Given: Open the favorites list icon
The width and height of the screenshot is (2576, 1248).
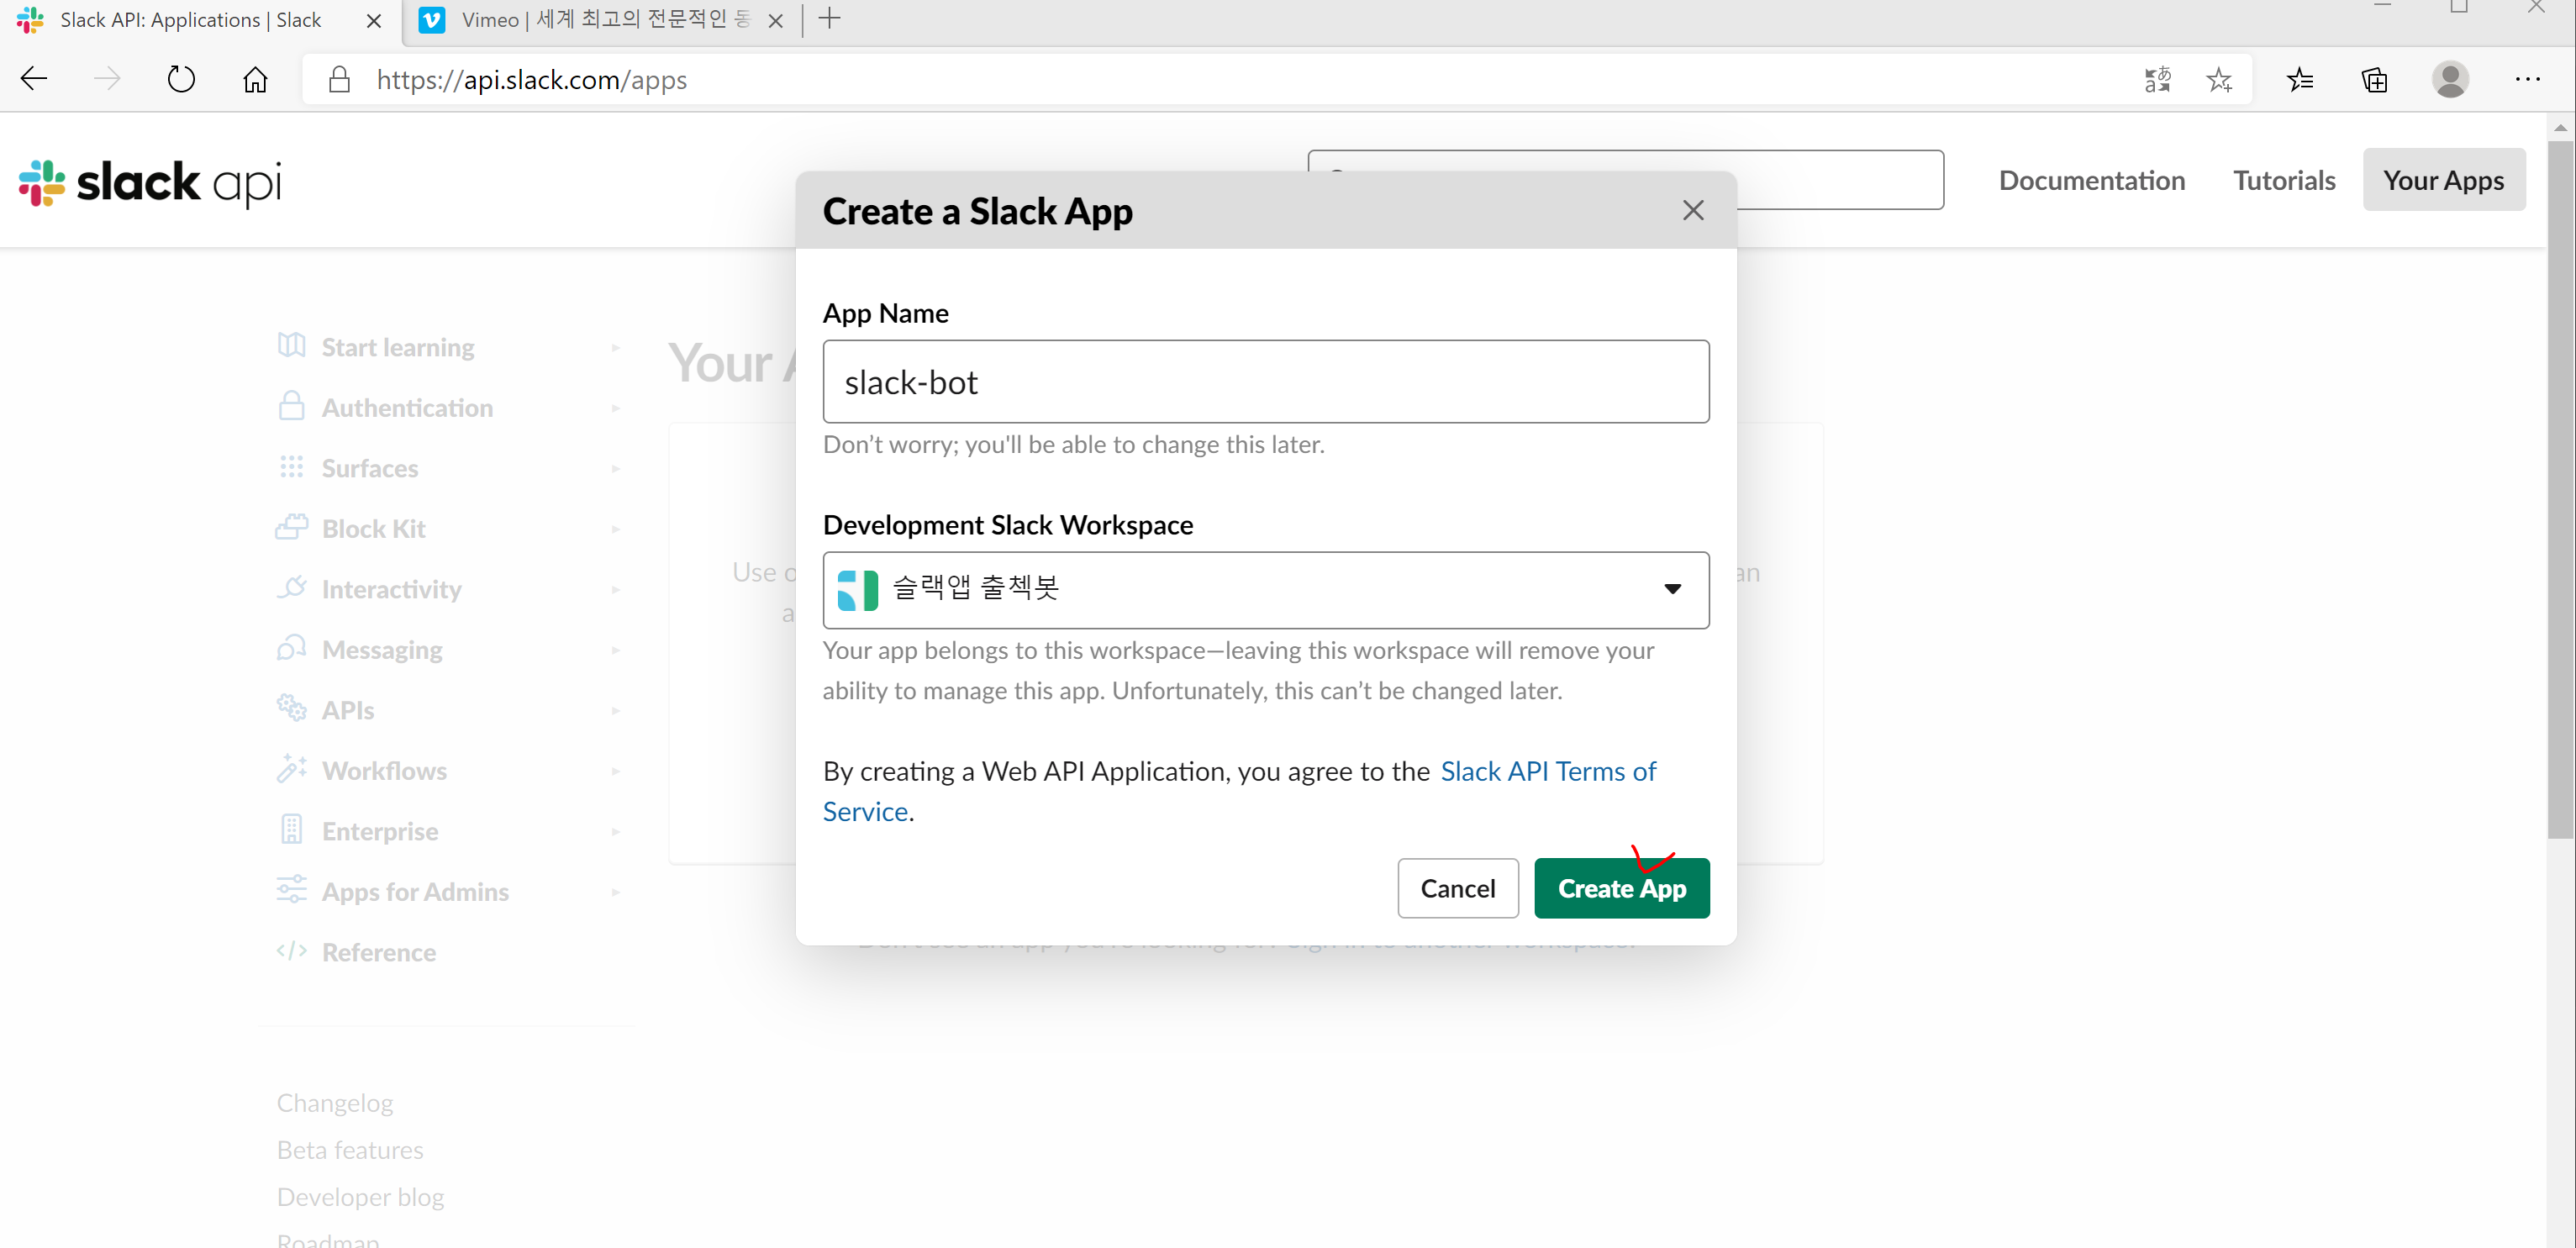Looking at the screenshot, I should pos(2299,79).
